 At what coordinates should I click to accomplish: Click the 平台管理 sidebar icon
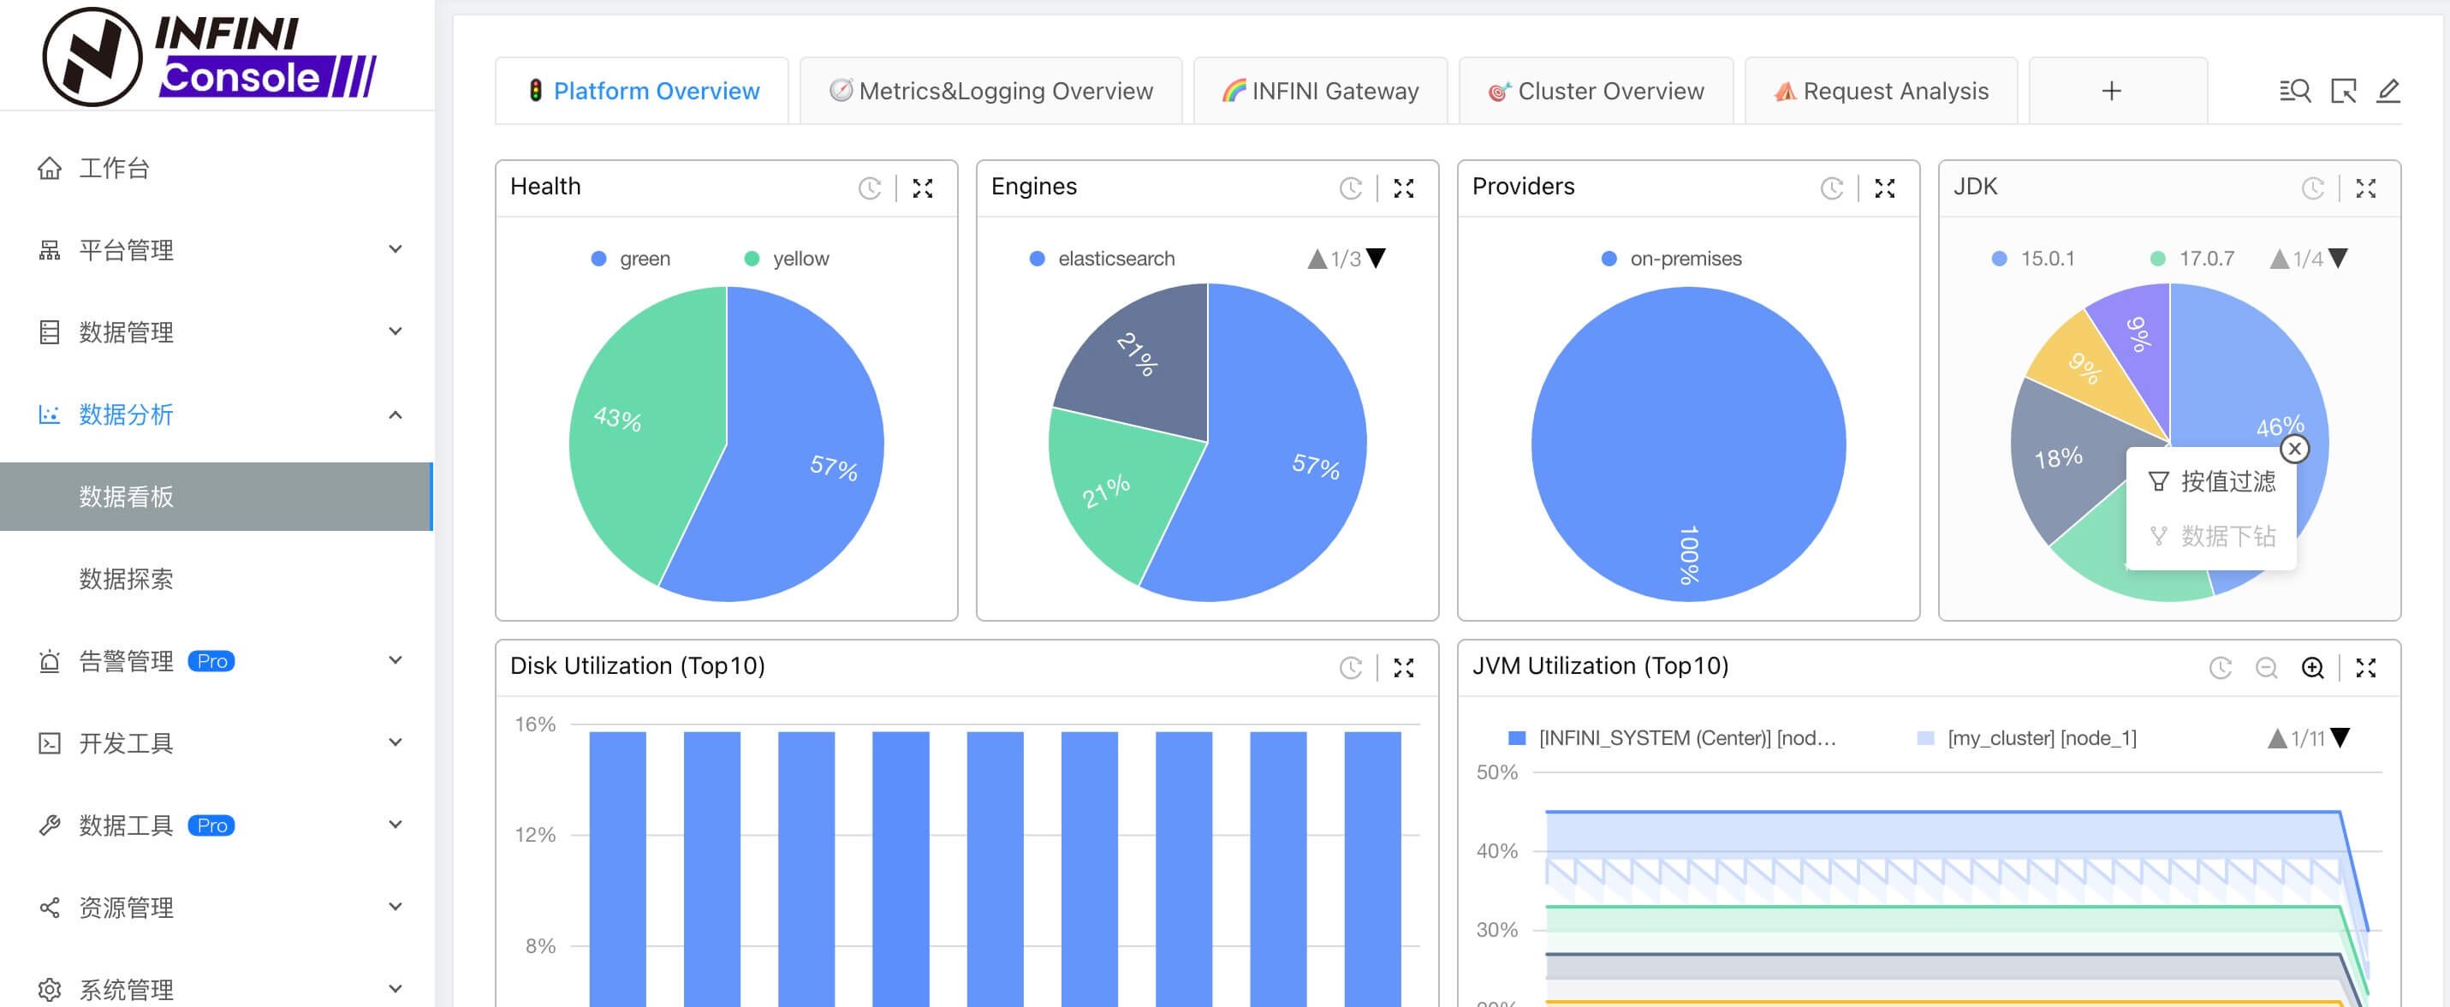[x=50, y=250]
